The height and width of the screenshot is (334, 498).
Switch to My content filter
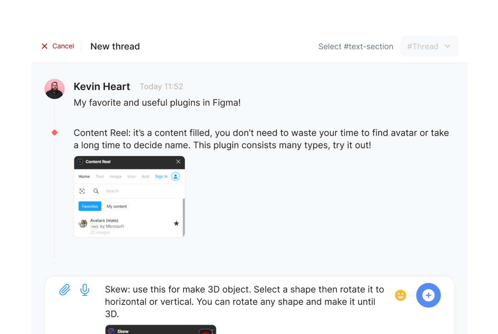(117, 206)
